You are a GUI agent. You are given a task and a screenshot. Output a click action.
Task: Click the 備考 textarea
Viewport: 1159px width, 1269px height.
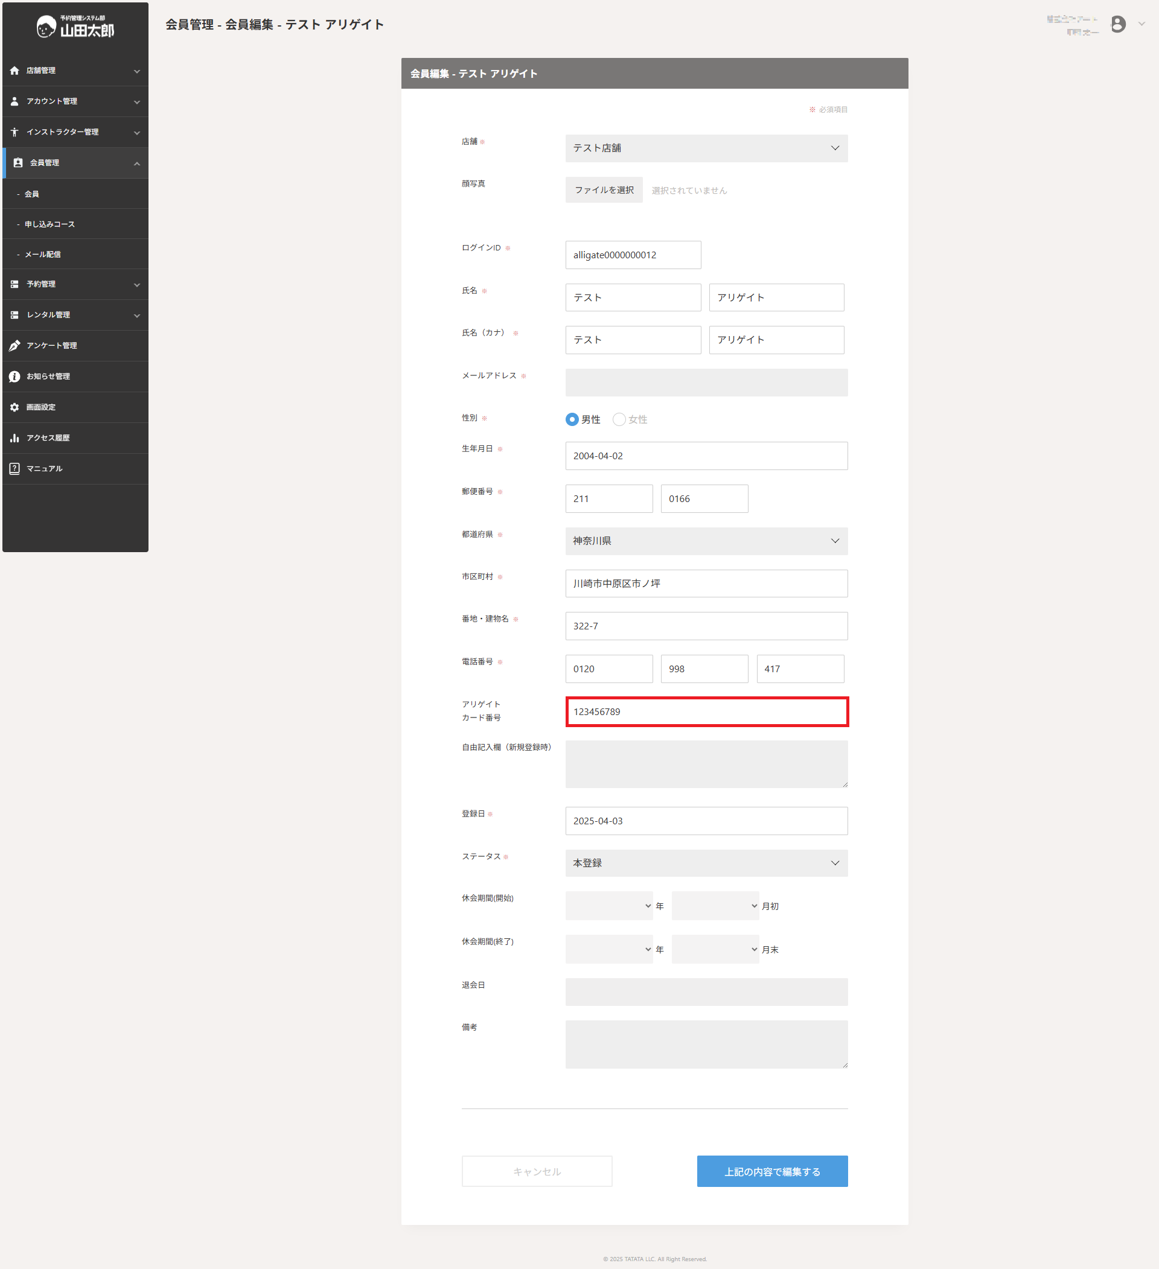tap(706, 1045)
